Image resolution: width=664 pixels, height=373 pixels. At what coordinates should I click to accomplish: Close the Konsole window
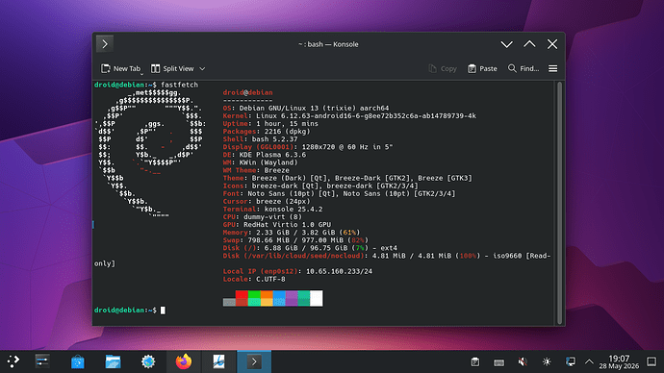[x=552, y=44]
